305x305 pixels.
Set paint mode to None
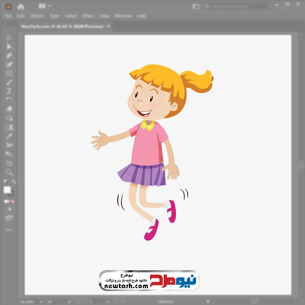13,201
